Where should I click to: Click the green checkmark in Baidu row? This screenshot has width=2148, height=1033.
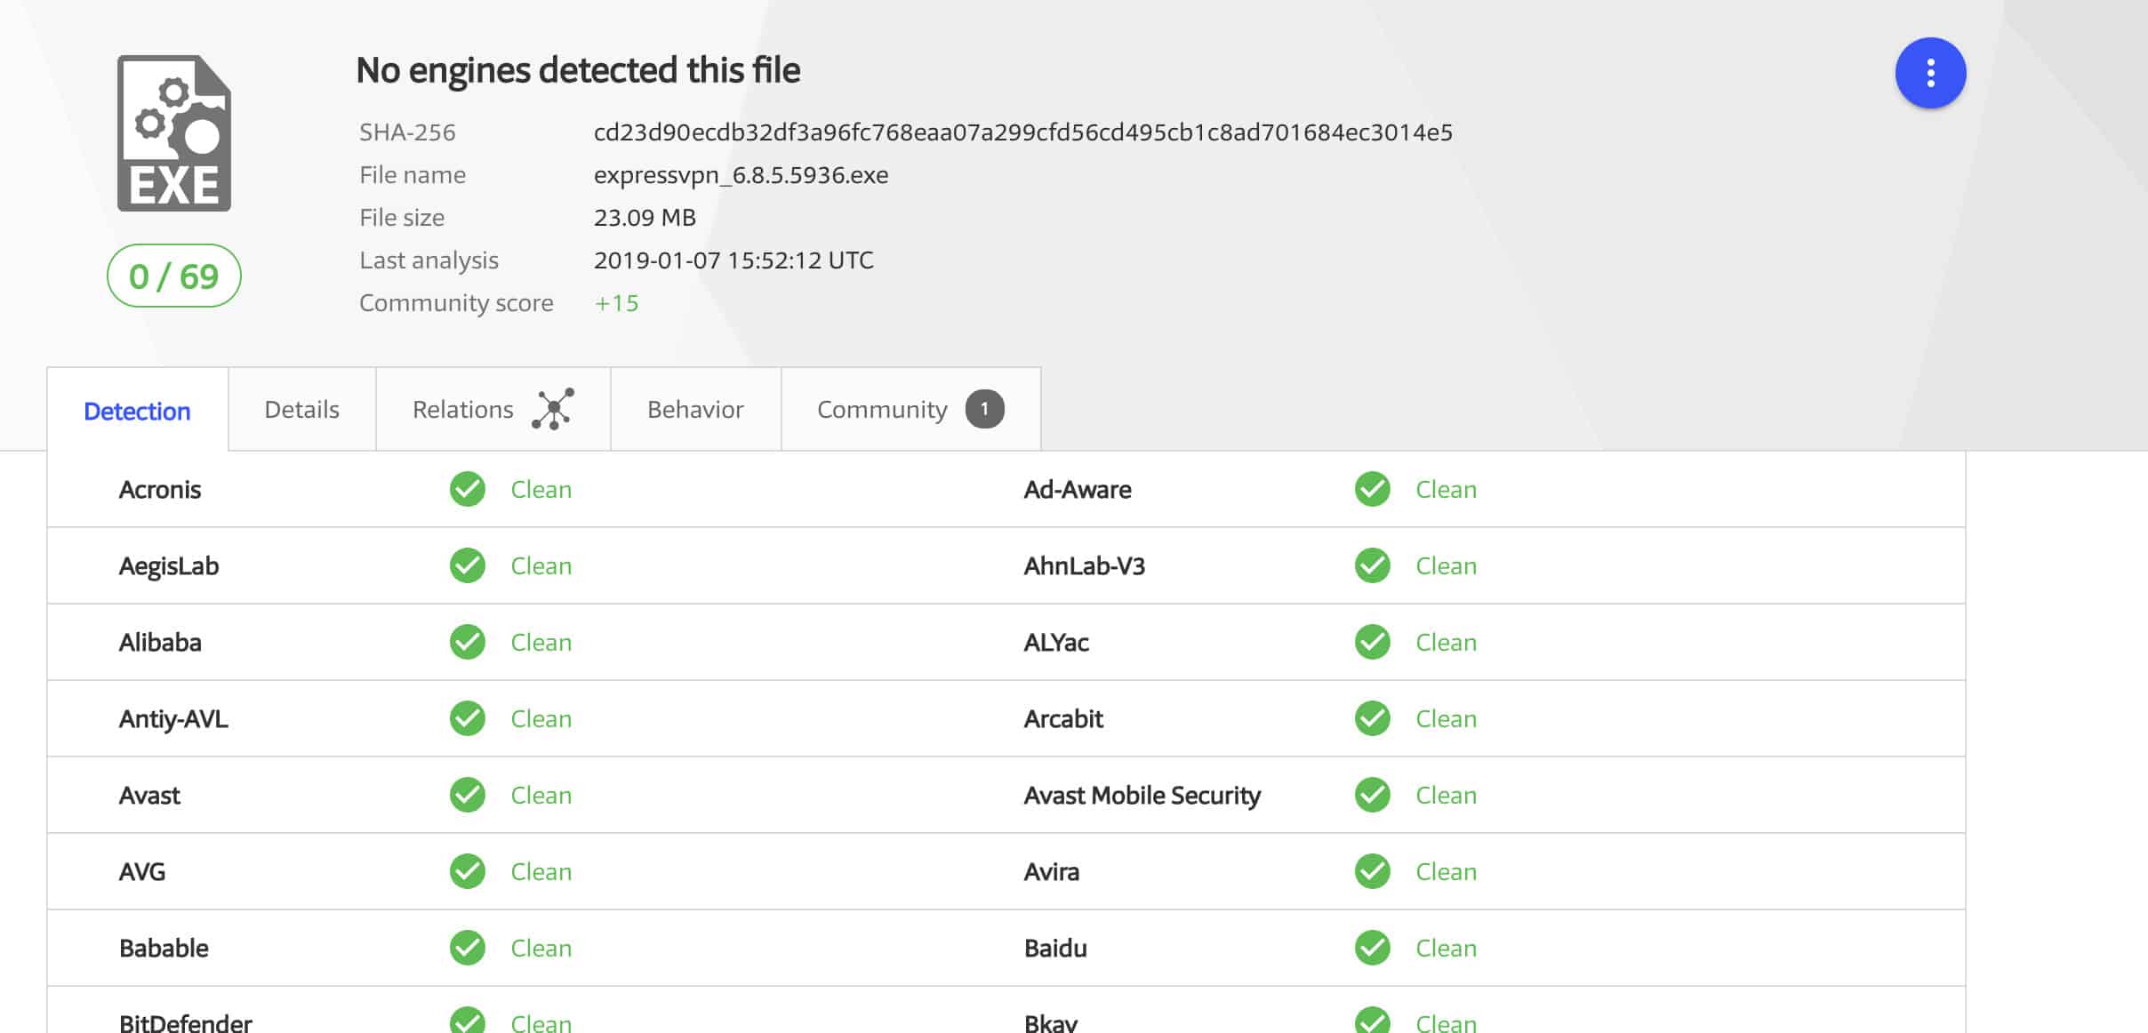(1373, 948)
